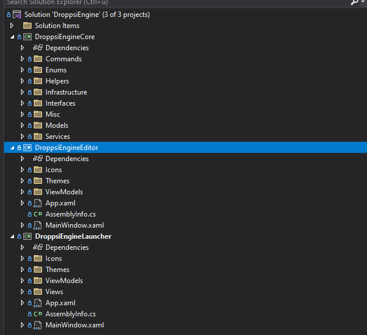This screenshot has width=367, height=335.
Task: Click the Views folder icon in DroppsiEngineLauncher
Action: click(38, 291)
